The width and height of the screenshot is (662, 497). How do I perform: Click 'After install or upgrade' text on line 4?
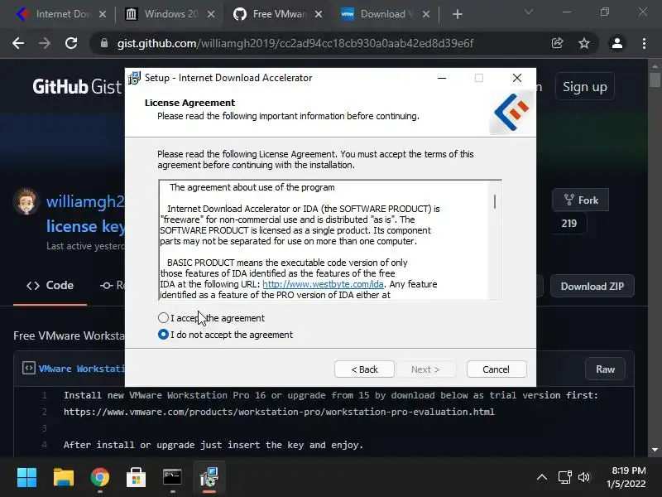point(213,445)
